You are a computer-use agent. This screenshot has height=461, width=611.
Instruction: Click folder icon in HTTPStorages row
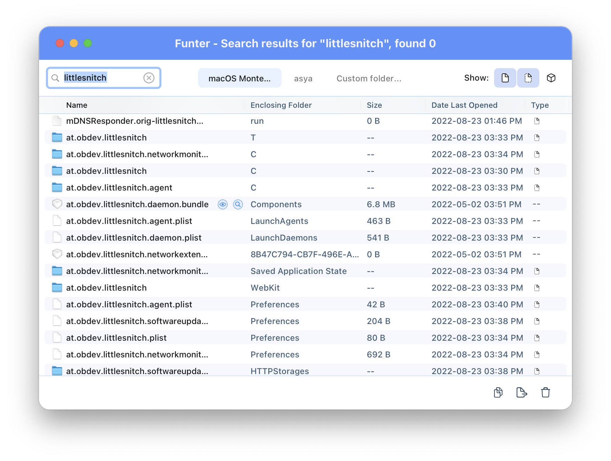57,371
